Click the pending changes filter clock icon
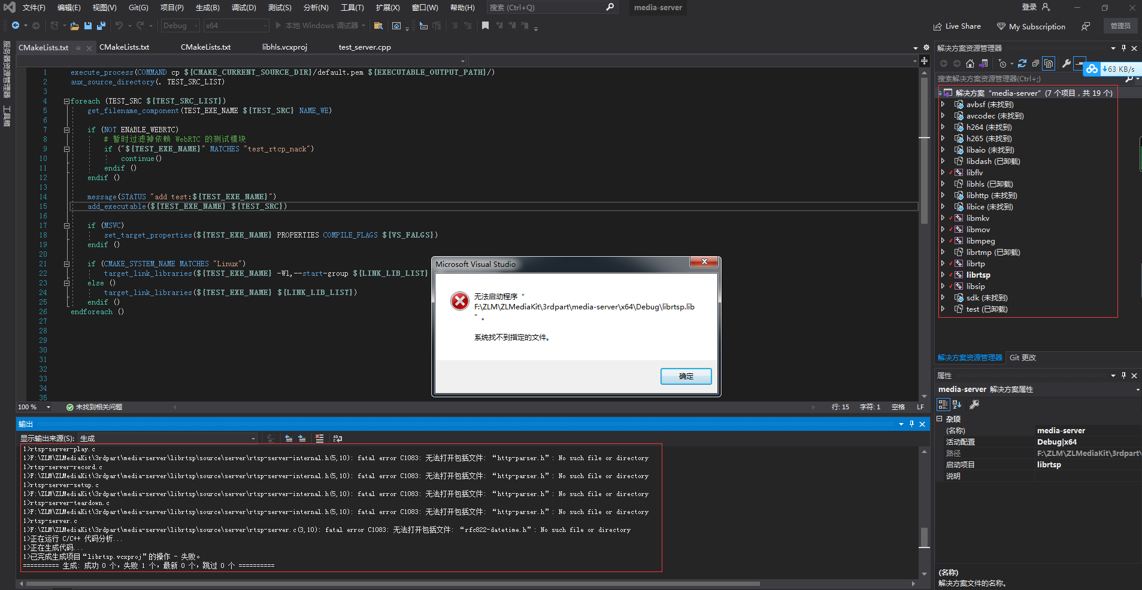1142x590 pixels. (1003, 63)
